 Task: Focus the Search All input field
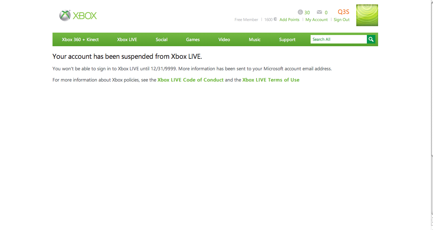click(x=339, y=39)
